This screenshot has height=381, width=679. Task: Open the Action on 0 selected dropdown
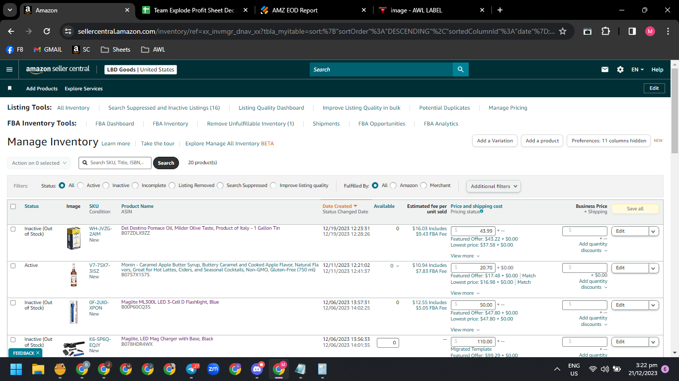point(39,163)
